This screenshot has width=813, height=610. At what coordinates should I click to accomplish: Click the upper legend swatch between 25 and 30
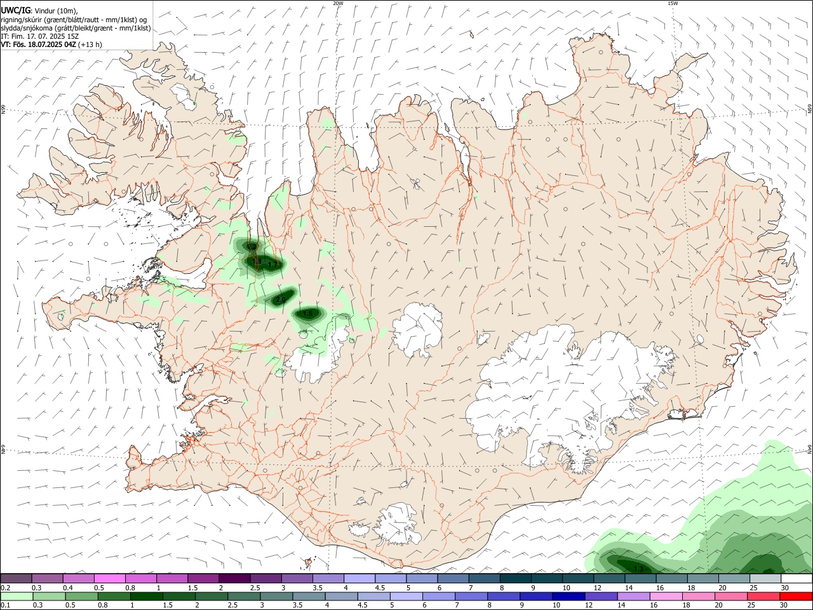766,578
